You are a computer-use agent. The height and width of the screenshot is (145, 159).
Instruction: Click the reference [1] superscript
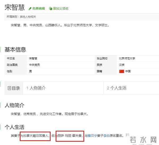[127, 135]
